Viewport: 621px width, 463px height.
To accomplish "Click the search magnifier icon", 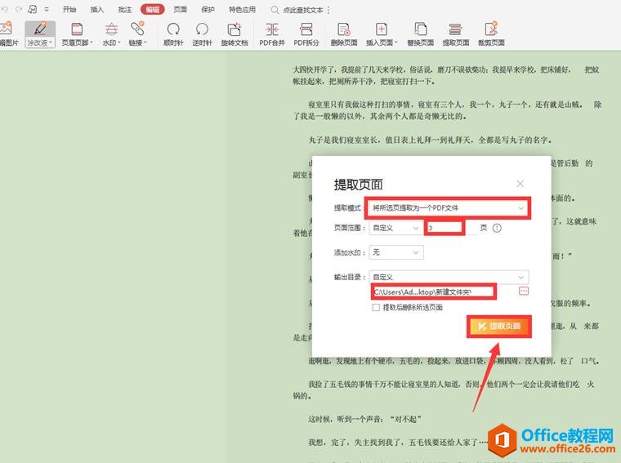I will [x=275, y=10].
